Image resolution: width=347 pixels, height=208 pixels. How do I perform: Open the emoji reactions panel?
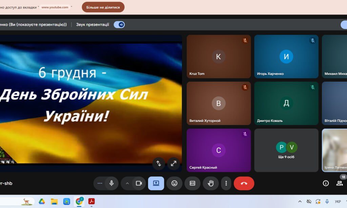pos(174,183)
